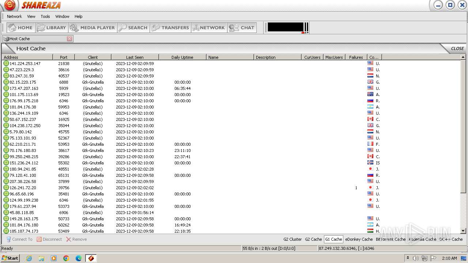This screenshot has width=468, height=263.
Task: Open the Media Player view
Action: click(93, 27)
